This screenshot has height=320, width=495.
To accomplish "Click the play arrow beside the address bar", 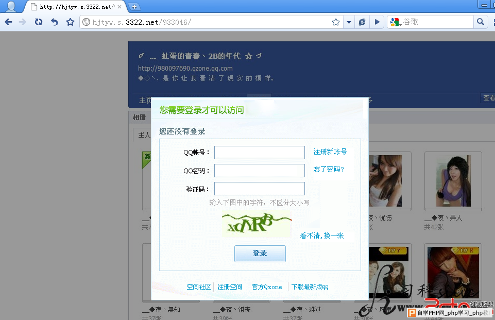I will click(x=377, y=22).
